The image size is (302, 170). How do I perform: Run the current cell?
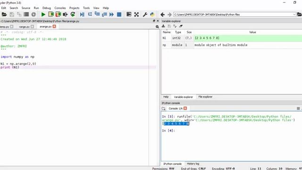51,15
